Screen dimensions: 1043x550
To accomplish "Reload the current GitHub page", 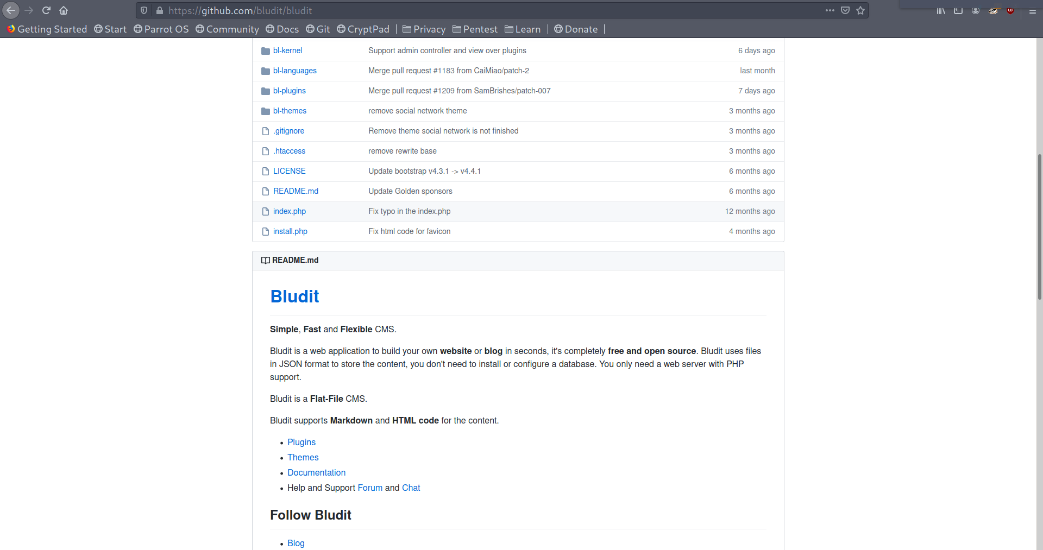I will click(46, 10).
